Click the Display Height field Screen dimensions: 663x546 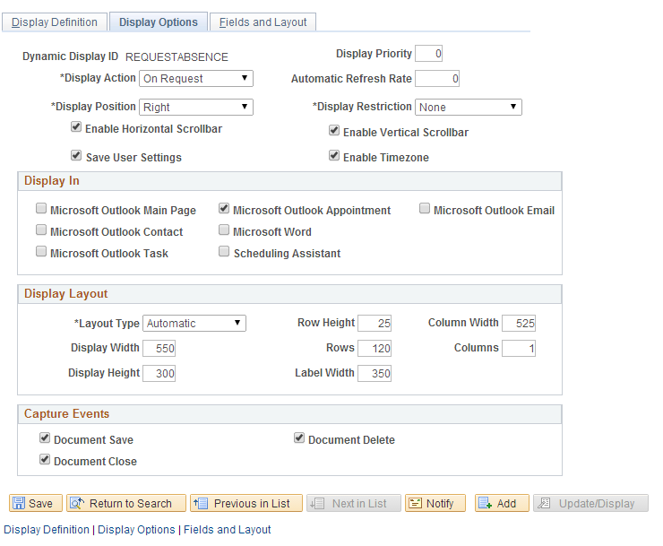[159, 373]
